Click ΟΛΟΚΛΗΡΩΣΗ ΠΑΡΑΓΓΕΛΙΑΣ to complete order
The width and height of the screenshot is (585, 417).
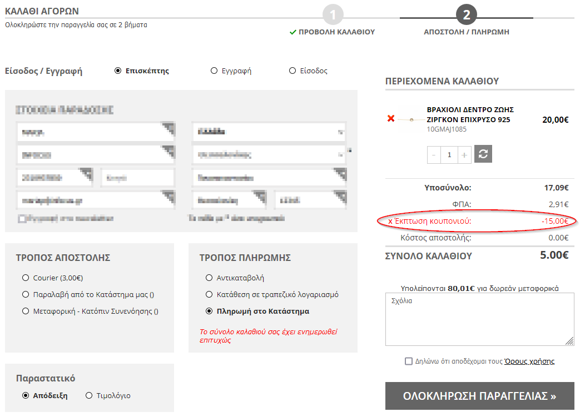tap(479, 396)
